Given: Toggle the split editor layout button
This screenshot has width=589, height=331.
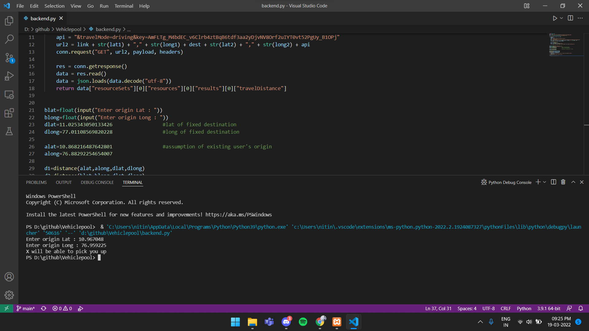Looking at the screenshot, I should click(570, 18).
